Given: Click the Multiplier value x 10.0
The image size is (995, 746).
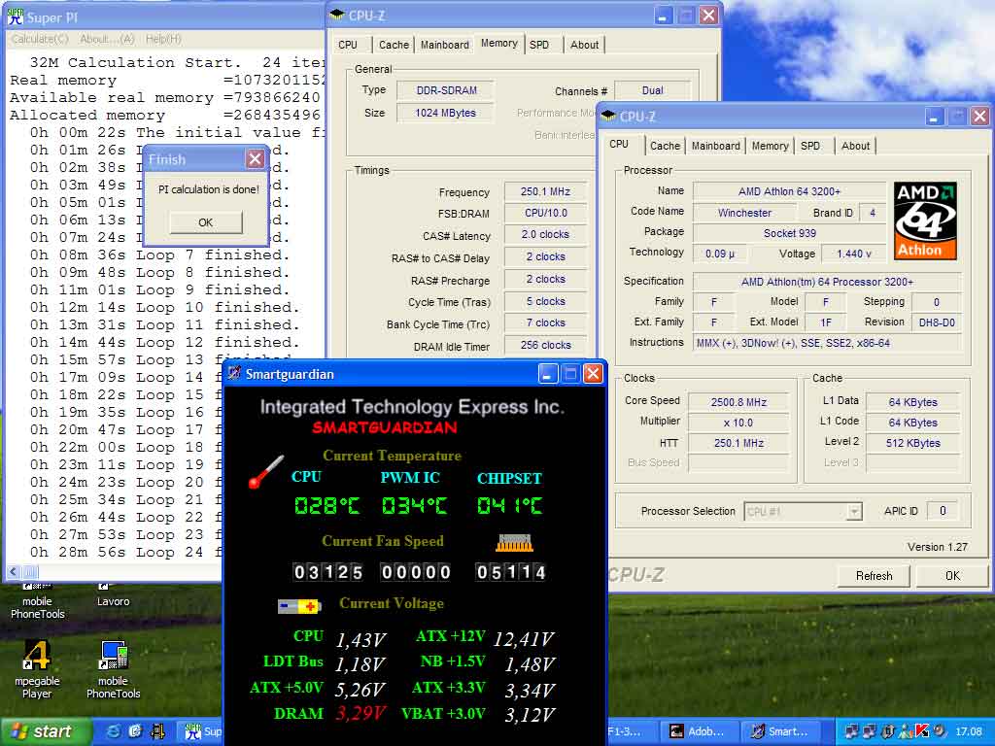Looking at the screenshot, I should [x=738, y=423].
